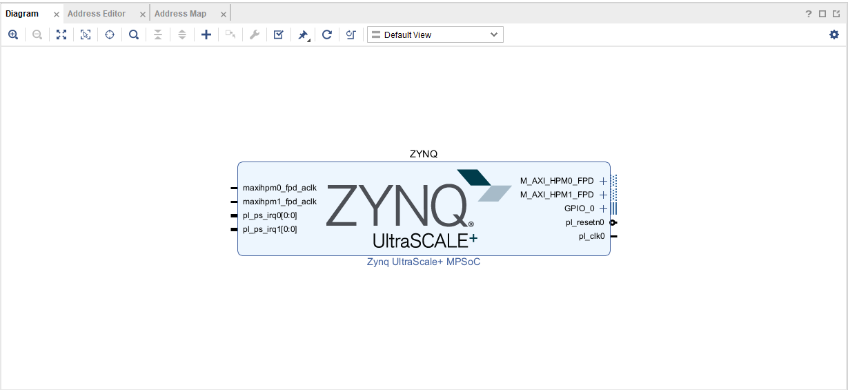
Task: Click the wrench Customize Block icon
Action: (255, 35)
